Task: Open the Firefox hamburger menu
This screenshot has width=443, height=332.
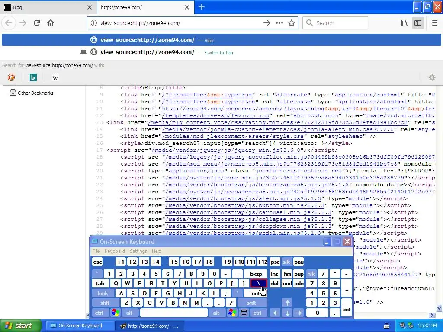Action: 434,23
